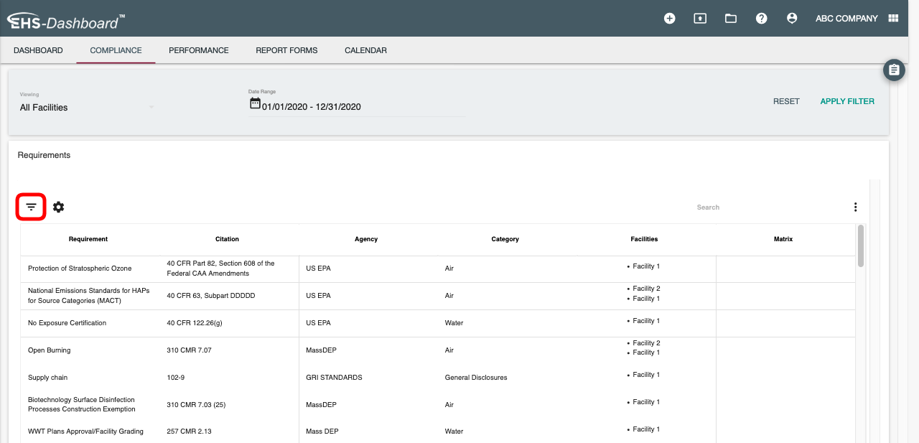The width and height of the screenshot is (919, 443).
Task: Click the add (plus) icon in header
Action: [x=669, y=19]
